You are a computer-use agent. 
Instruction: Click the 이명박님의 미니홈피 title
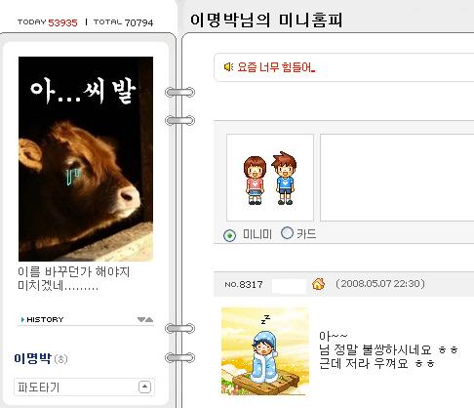[x=266, y=20]
